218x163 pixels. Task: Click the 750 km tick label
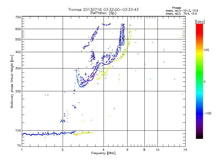coord(18,17)
